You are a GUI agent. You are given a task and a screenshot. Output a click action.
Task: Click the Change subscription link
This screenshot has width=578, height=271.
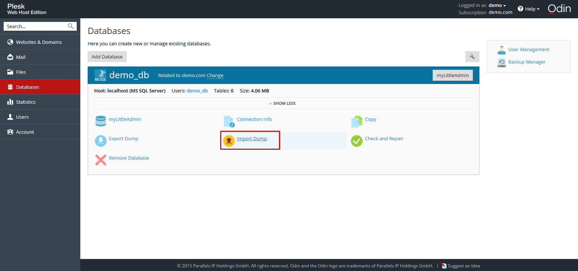pyautogui.click(x=215, y=76)
